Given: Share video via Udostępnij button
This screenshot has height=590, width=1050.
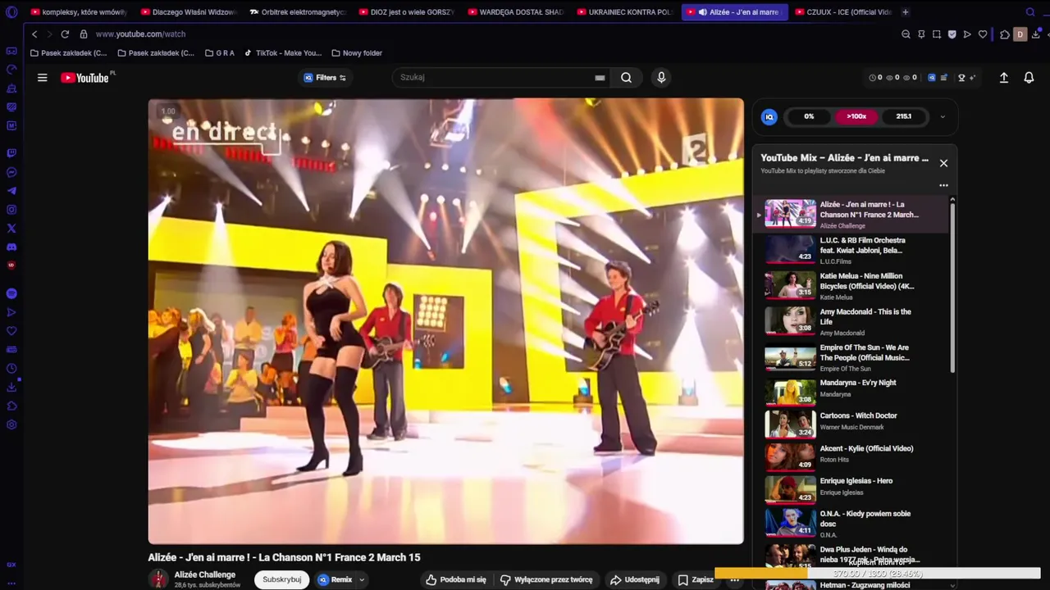Looking at the screenshot, I should (x=634, y=579).
